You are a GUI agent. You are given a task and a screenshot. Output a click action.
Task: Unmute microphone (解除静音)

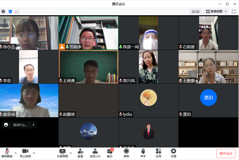click(7, 153)
